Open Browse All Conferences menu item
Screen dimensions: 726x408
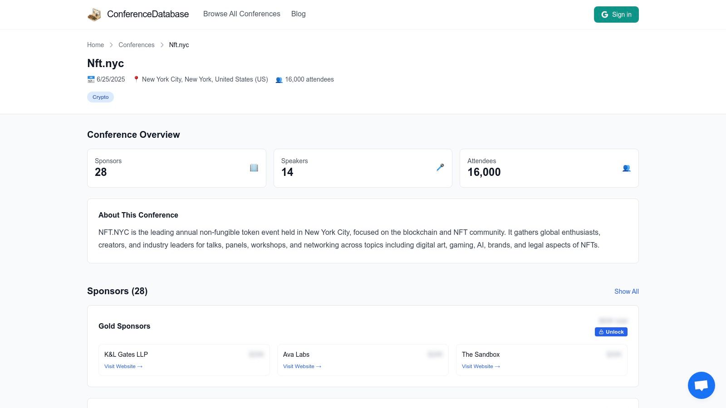click(241, 14)
